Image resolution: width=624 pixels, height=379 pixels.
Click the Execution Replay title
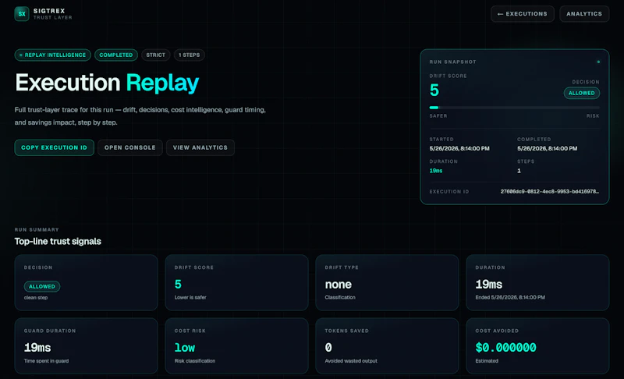(107, 83)
